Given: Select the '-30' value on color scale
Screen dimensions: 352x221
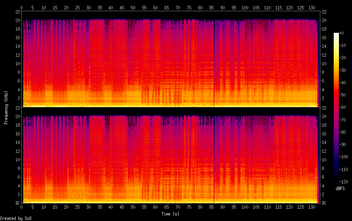Looking at the screenshot, I should tap(343, 70).
